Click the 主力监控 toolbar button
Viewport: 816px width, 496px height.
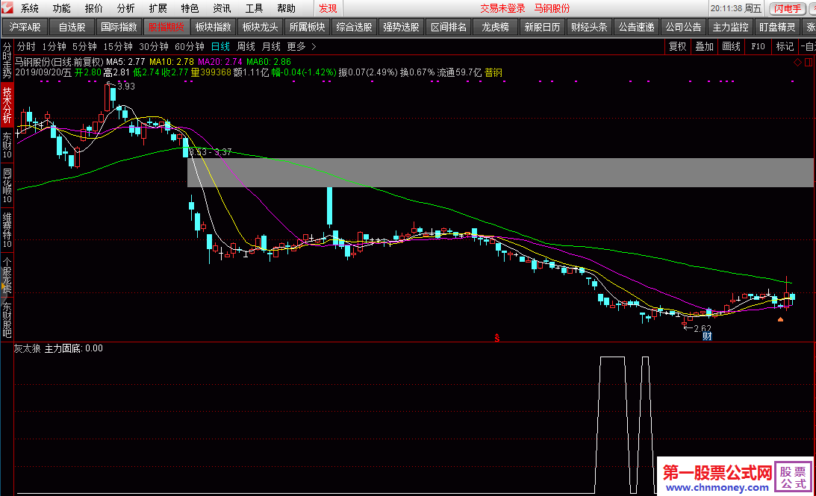tap(730, 27)
